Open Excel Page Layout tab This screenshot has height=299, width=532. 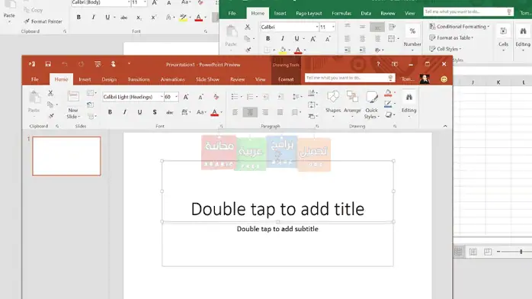click(309, 13)
